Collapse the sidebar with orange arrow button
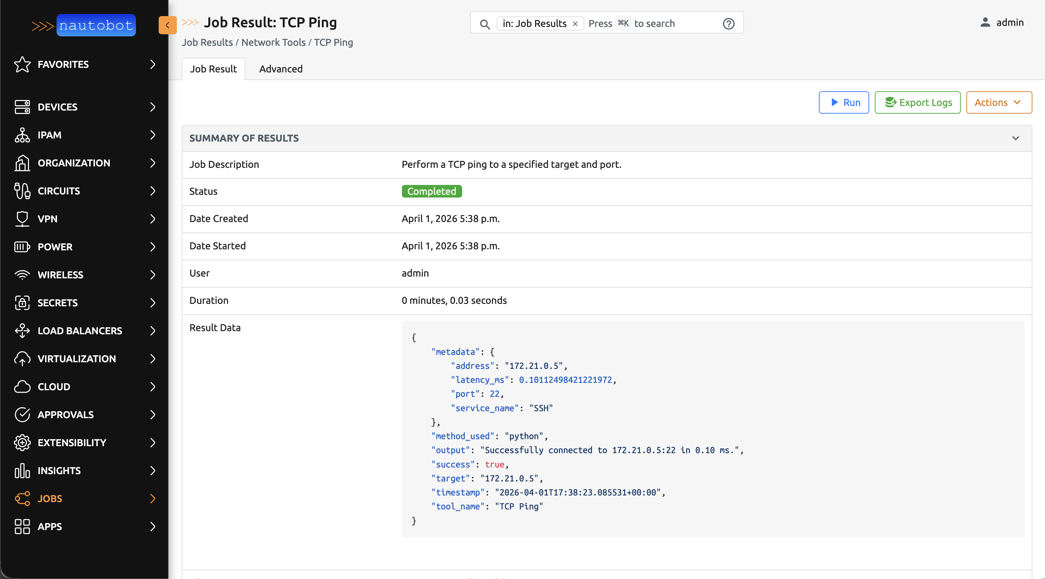The width and height of the screenshot is (1045, 579). tap(167, 25)
